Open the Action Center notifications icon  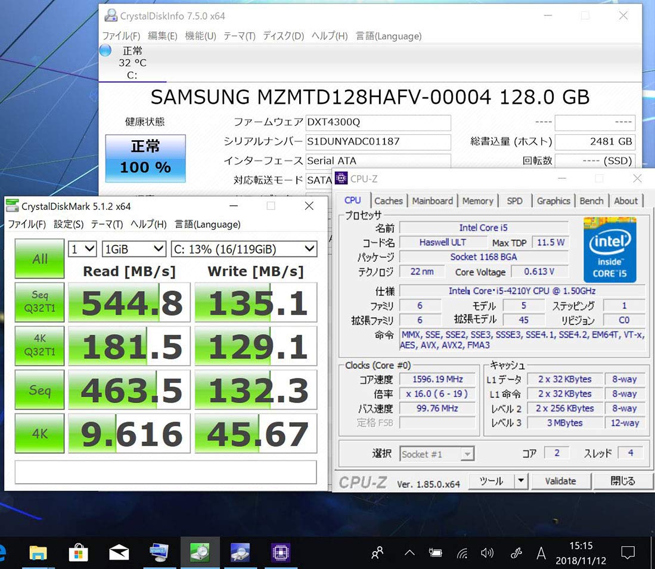[628, 553]
